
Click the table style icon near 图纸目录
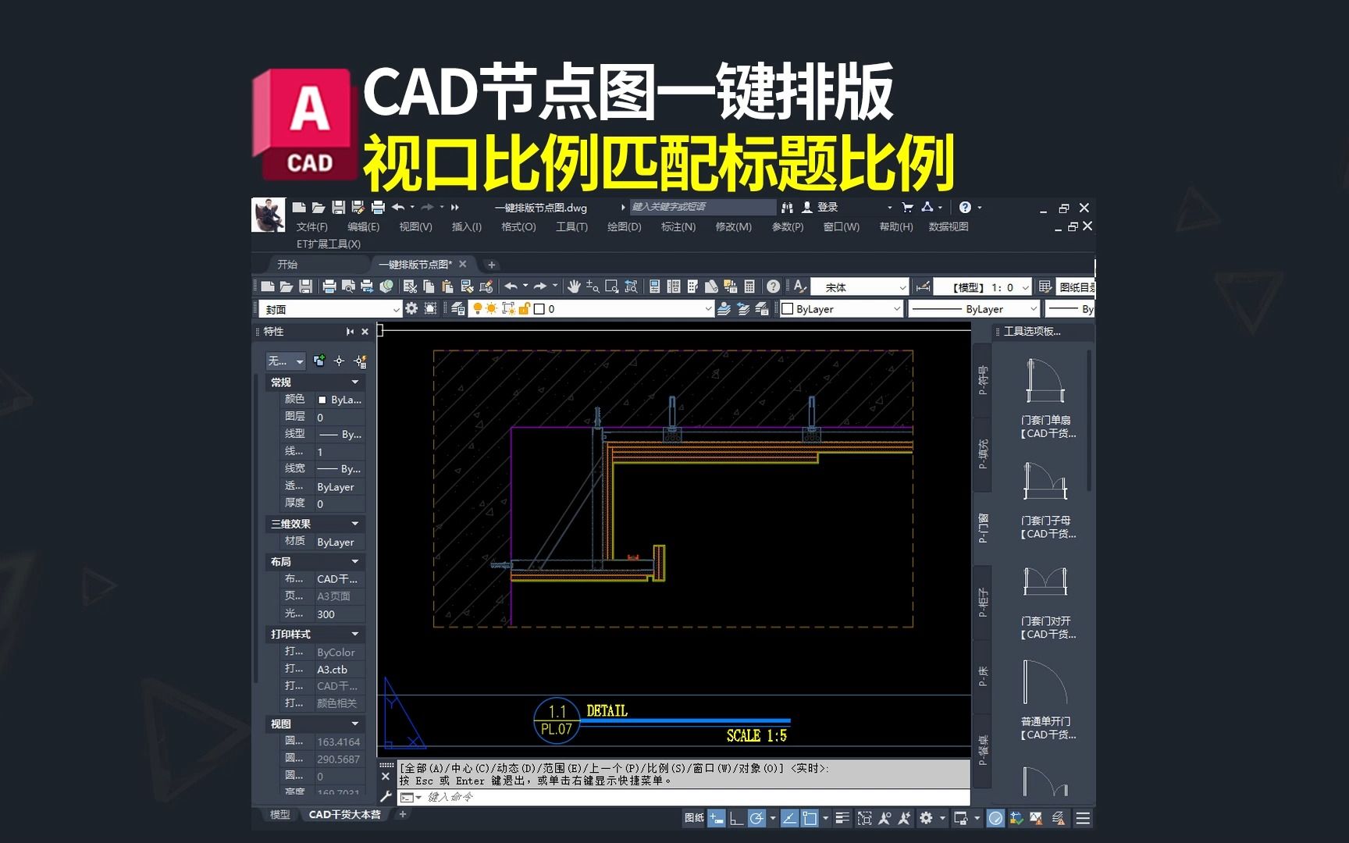[1045, 287]
